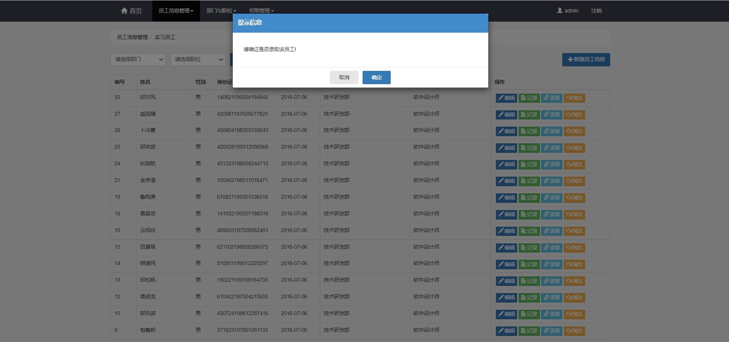Image resolution: width=729 pixels, height=342 pixels.
Task: Edit employee number 10
Action: pos(506,314)
